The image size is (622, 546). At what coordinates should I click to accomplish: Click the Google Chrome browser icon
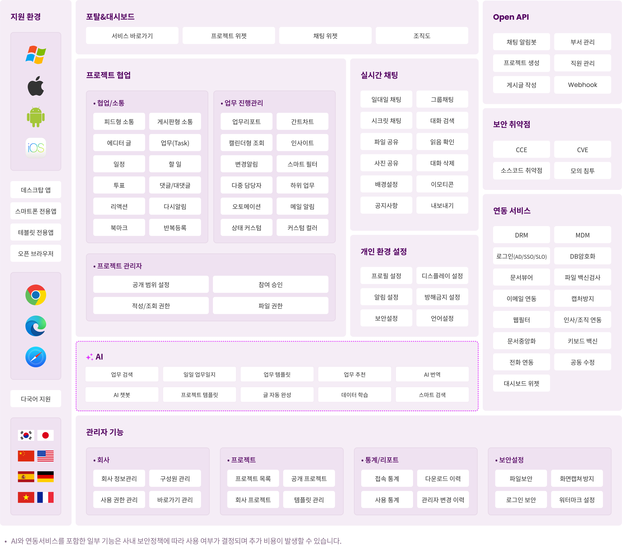tap(35, 295)
